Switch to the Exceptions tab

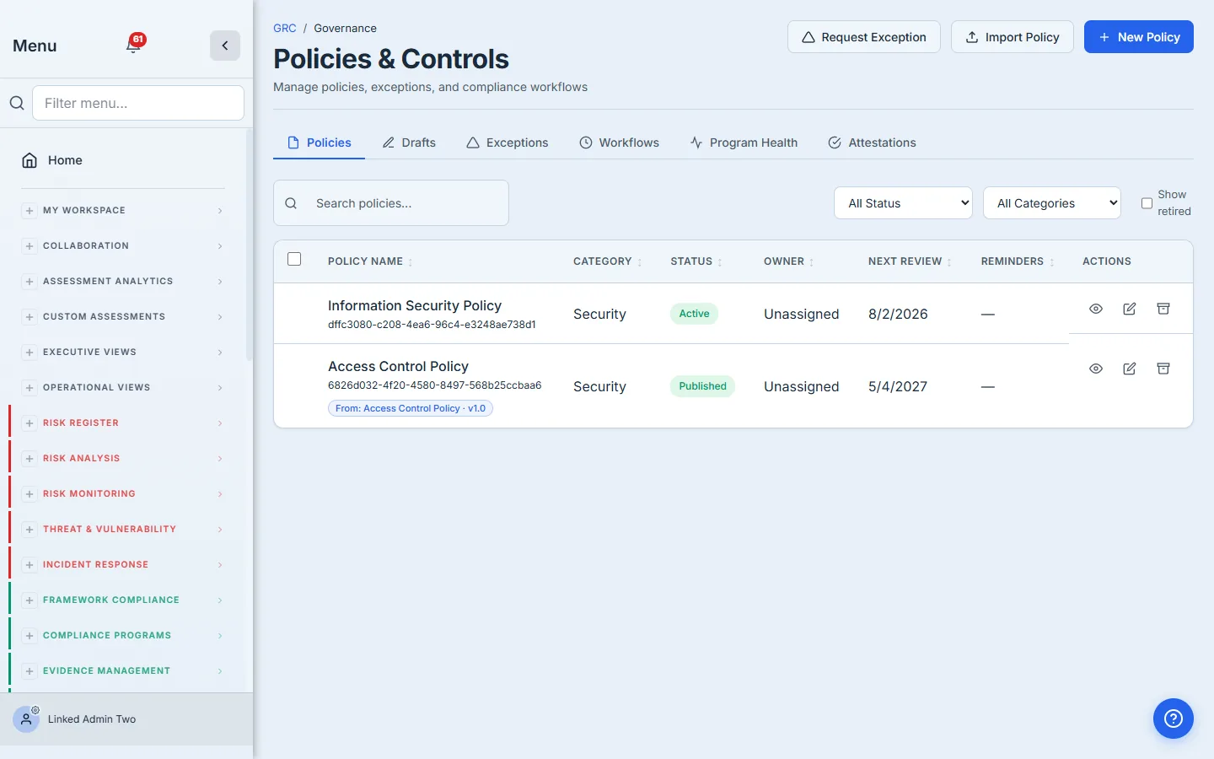[508, 143]
